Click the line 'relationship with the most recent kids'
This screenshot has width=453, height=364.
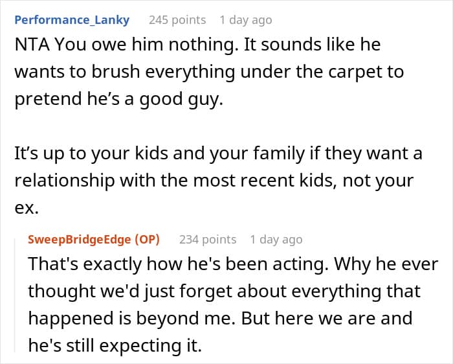(x=175, y=181)
